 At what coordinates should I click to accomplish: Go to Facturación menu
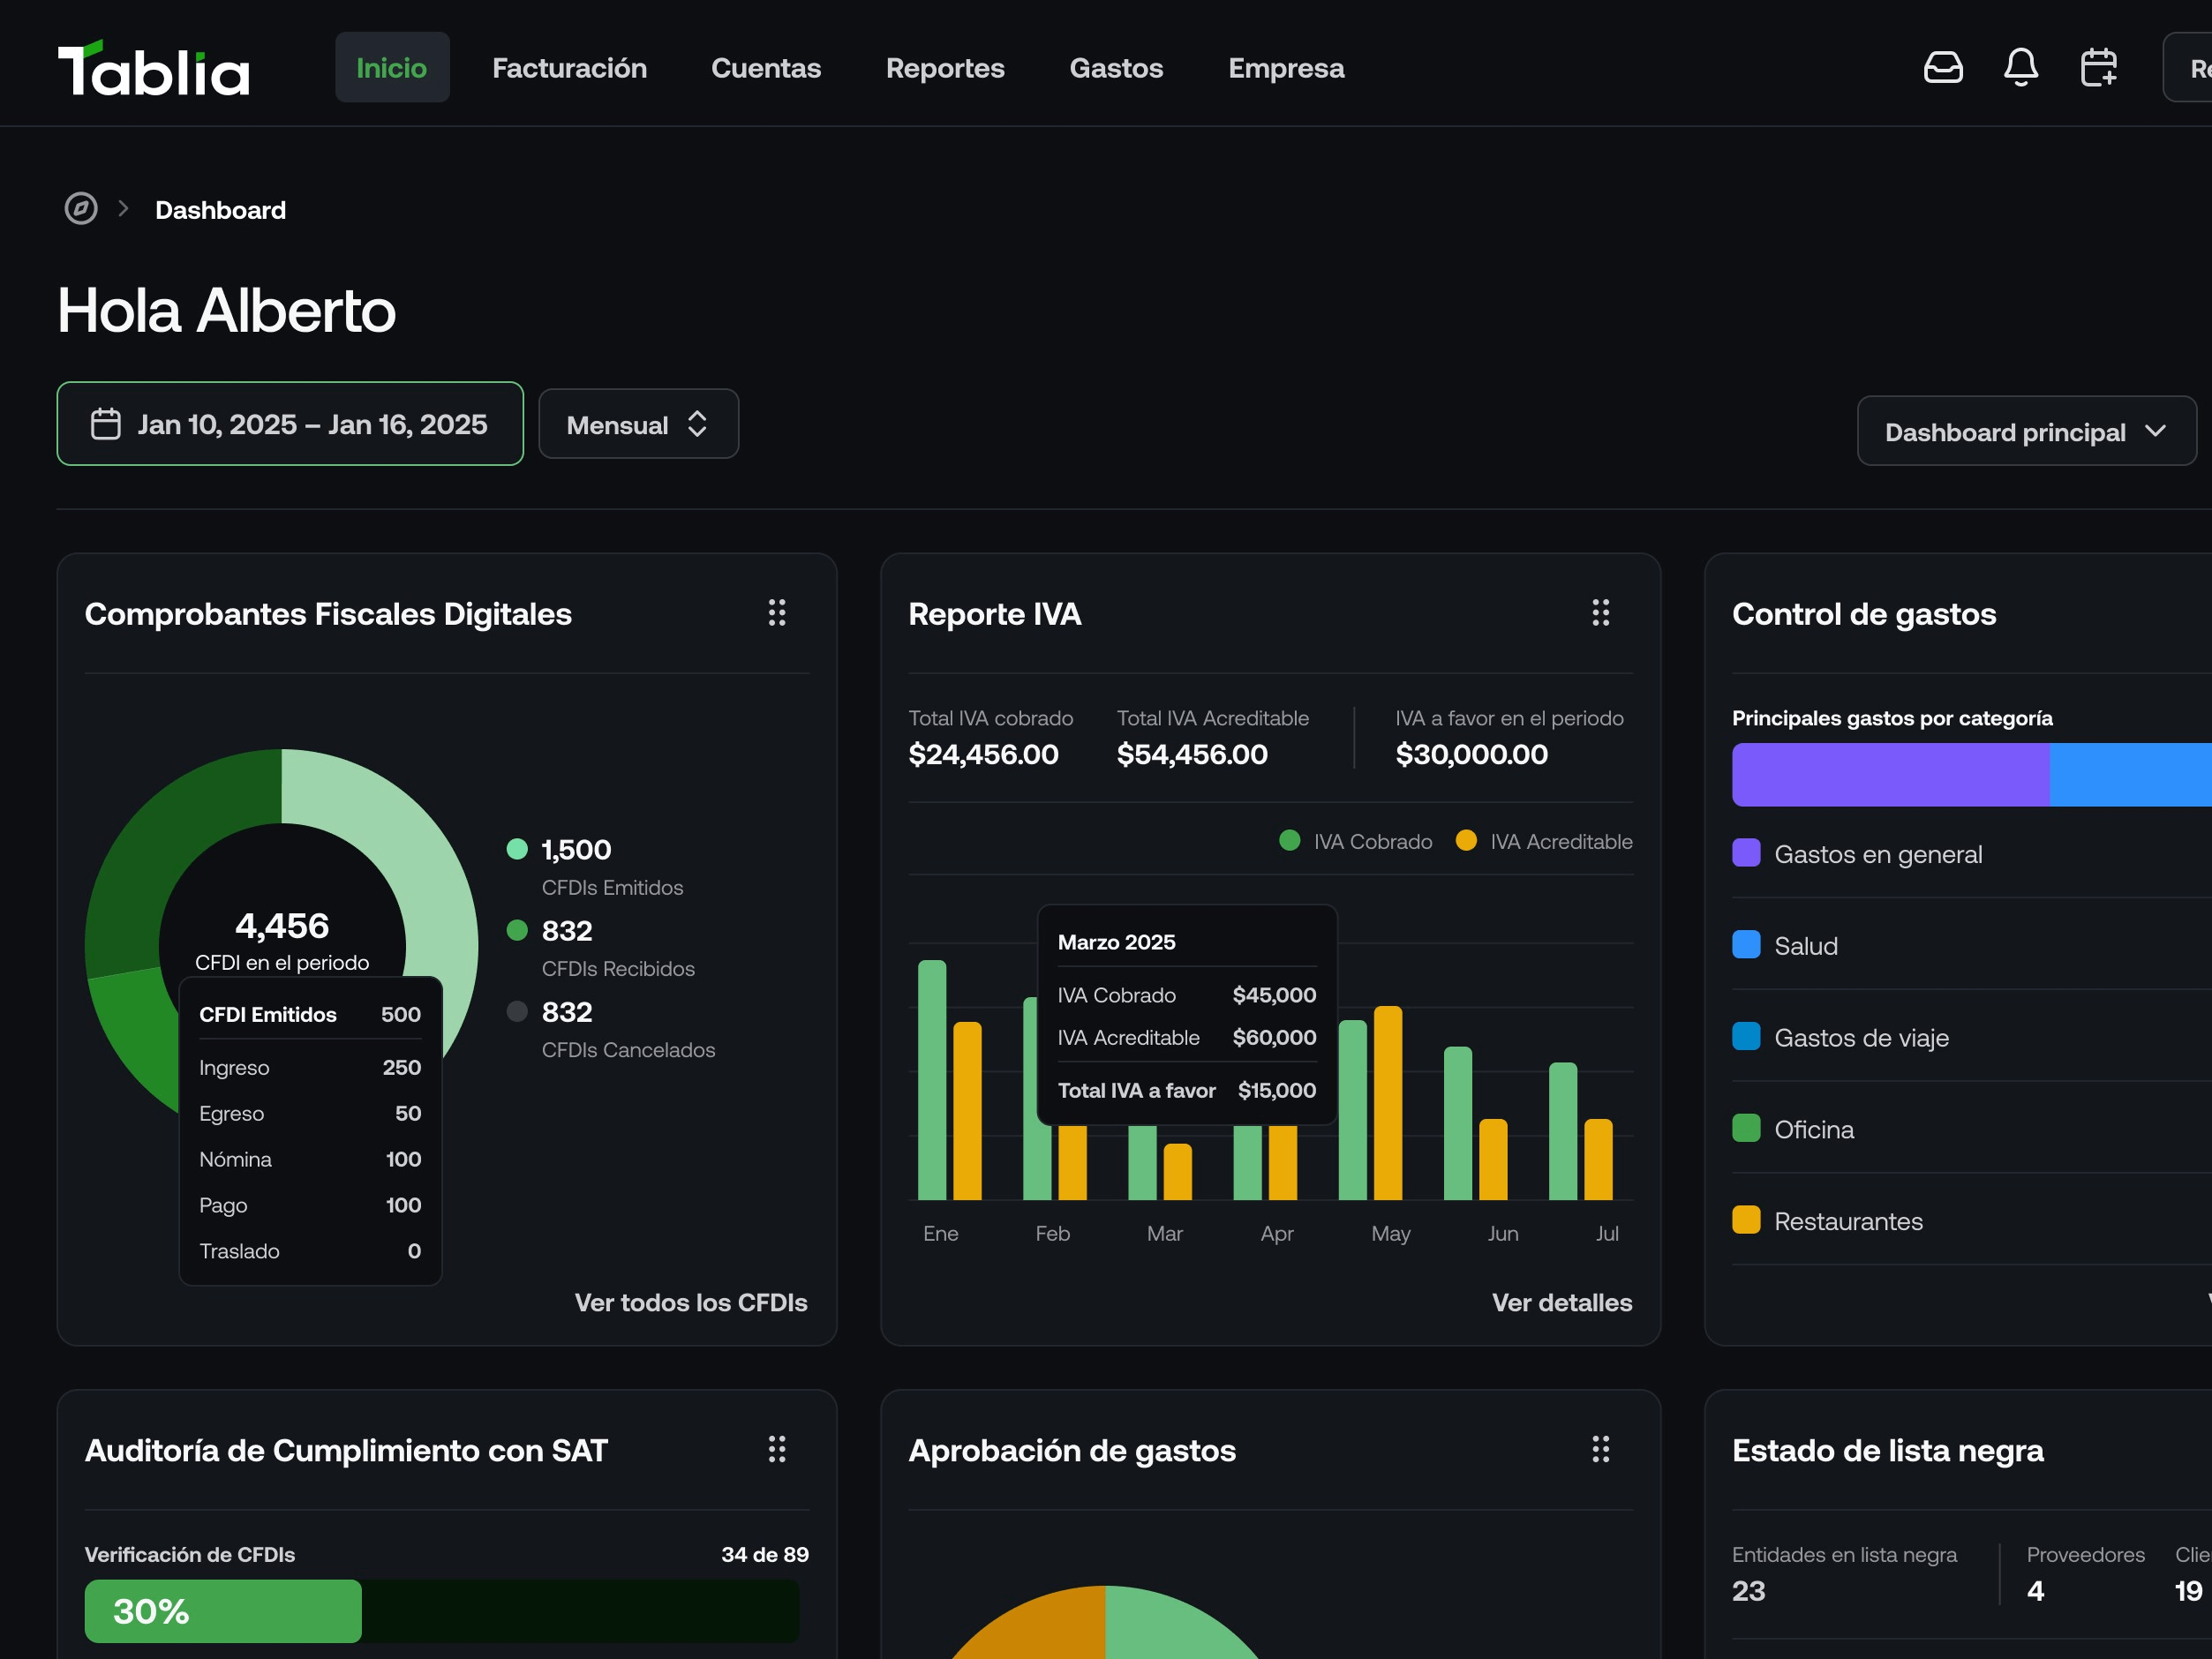tap(569, 68)
